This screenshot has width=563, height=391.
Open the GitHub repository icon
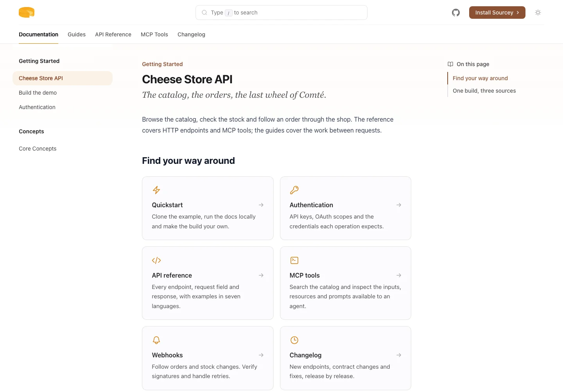tap(456, 13)
